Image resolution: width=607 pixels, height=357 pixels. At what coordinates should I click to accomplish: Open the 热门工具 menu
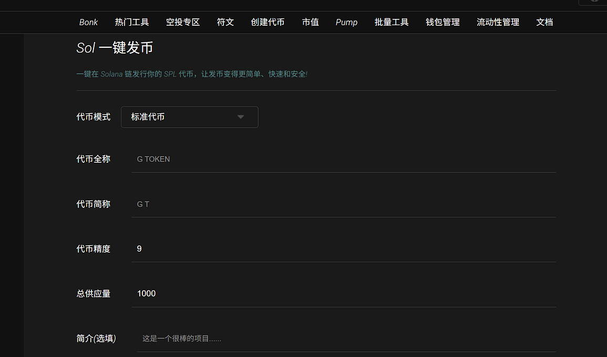[x=132, y=22]
